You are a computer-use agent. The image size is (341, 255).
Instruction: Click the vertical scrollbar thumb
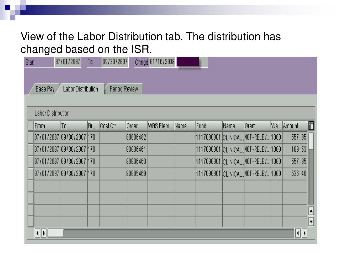pos(311,141)
